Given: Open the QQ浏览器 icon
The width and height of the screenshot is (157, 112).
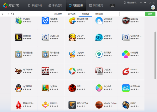Looking at the screenshot, I should coord(99,21).
